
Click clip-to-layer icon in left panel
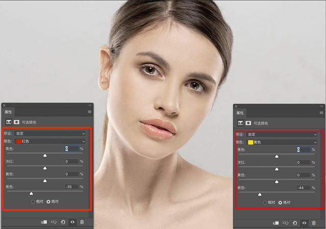pos(44,222)
